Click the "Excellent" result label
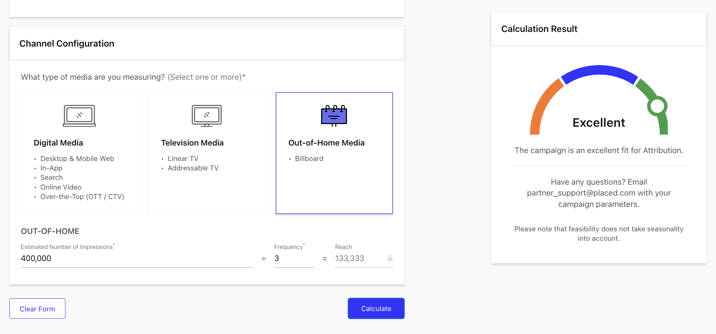716x334 pixels. (x=599, y=123)
